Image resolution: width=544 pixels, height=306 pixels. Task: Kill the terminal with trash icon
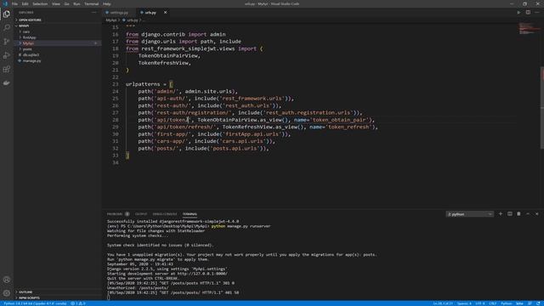click(x=518, y=214)
